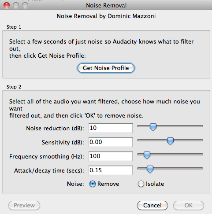
Task: Choose the Isolate noise radio option
Action: 141,184
